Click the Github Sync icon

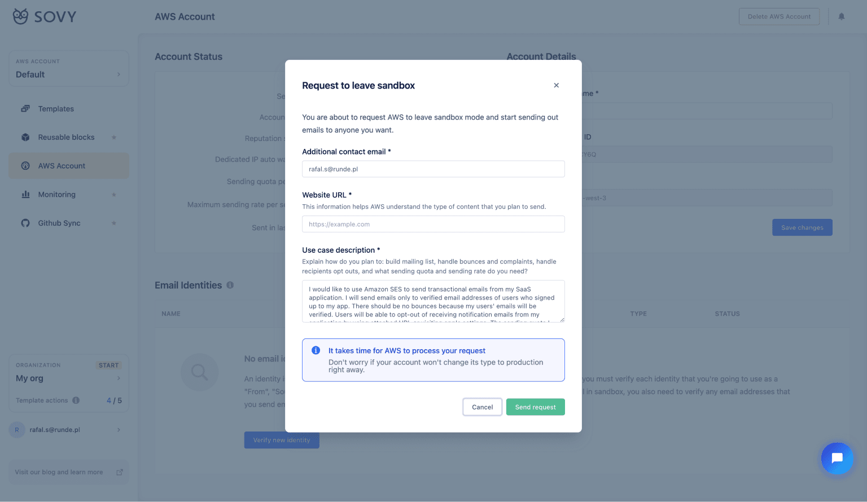coord(25,223)
